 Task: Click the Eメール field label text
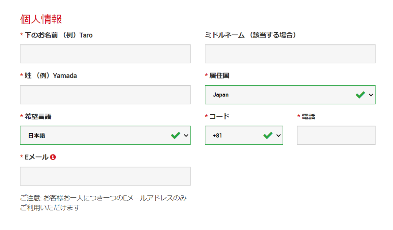(36, 157)
